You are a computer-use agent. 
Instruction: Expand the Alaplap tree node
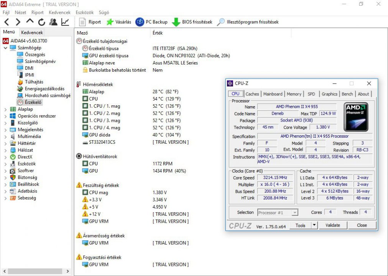tap(5, 109)
